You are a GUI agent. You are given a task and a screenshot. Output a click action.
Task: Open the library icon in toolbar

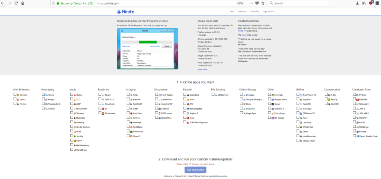click(364, 3)
